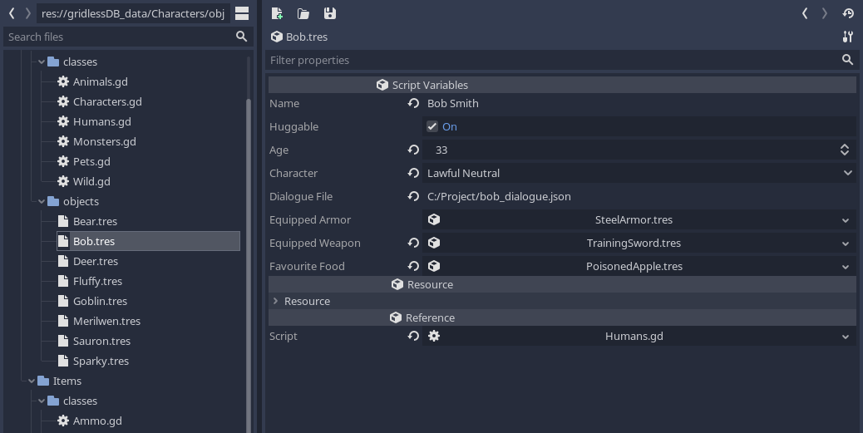Select the Humans.gd script file
This screenshot has width=863, height=433.
[x=101, y=122]
